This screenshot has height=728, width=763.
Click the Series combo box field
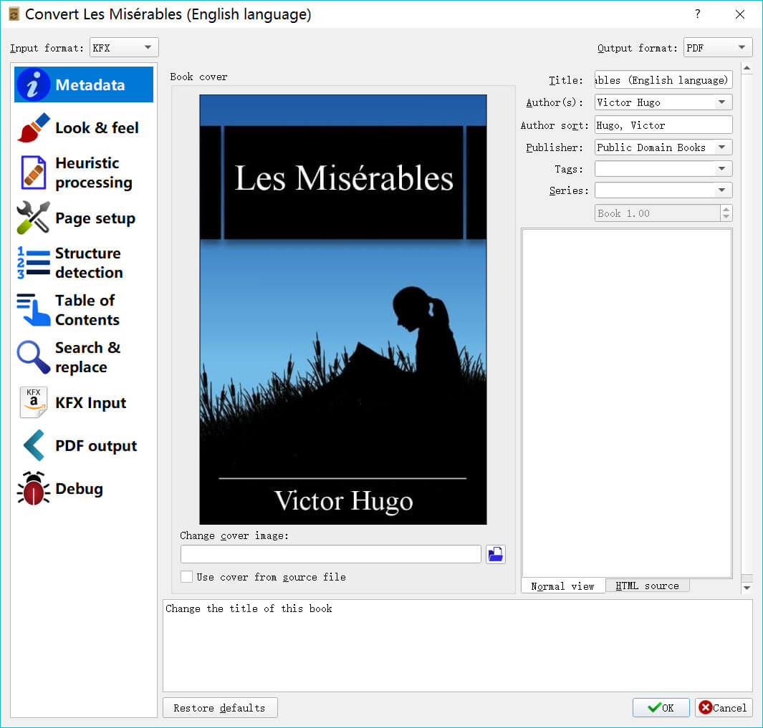663,190
